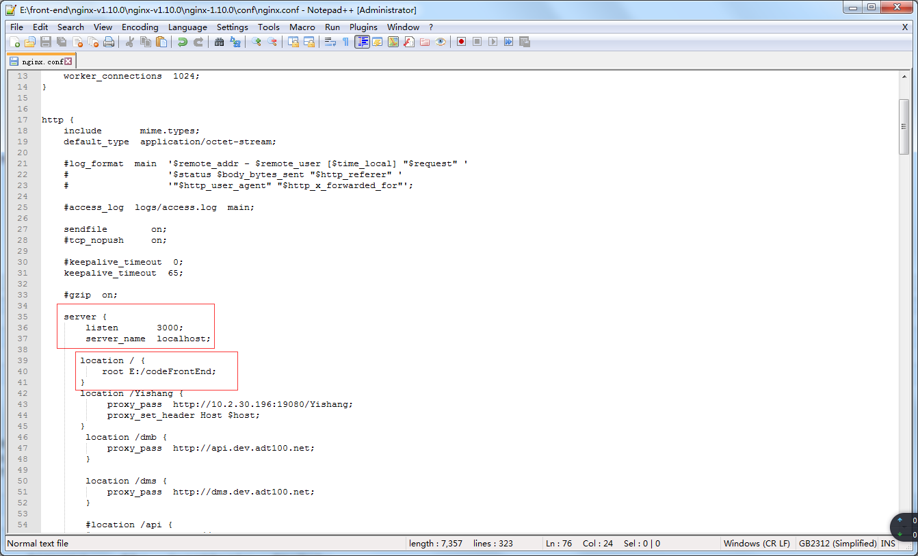Open the Macro menu
Screen dimensions: 918x556
(302, 27)
